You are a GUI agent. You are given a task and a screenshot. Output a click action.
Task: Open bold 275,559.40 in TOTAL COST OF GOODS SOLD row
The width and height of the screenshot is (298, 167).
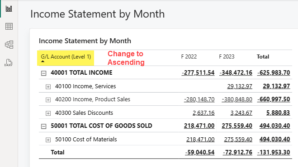(x=237, y=126)
